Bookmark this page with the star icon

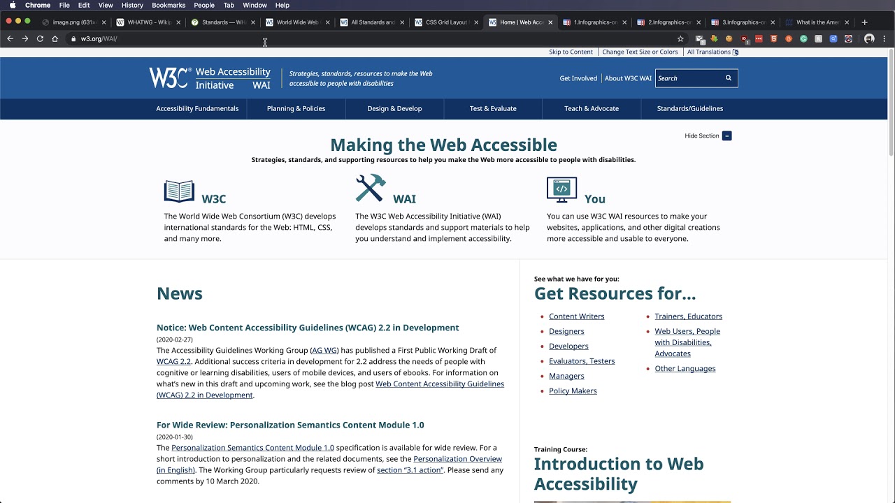(680, 38)
